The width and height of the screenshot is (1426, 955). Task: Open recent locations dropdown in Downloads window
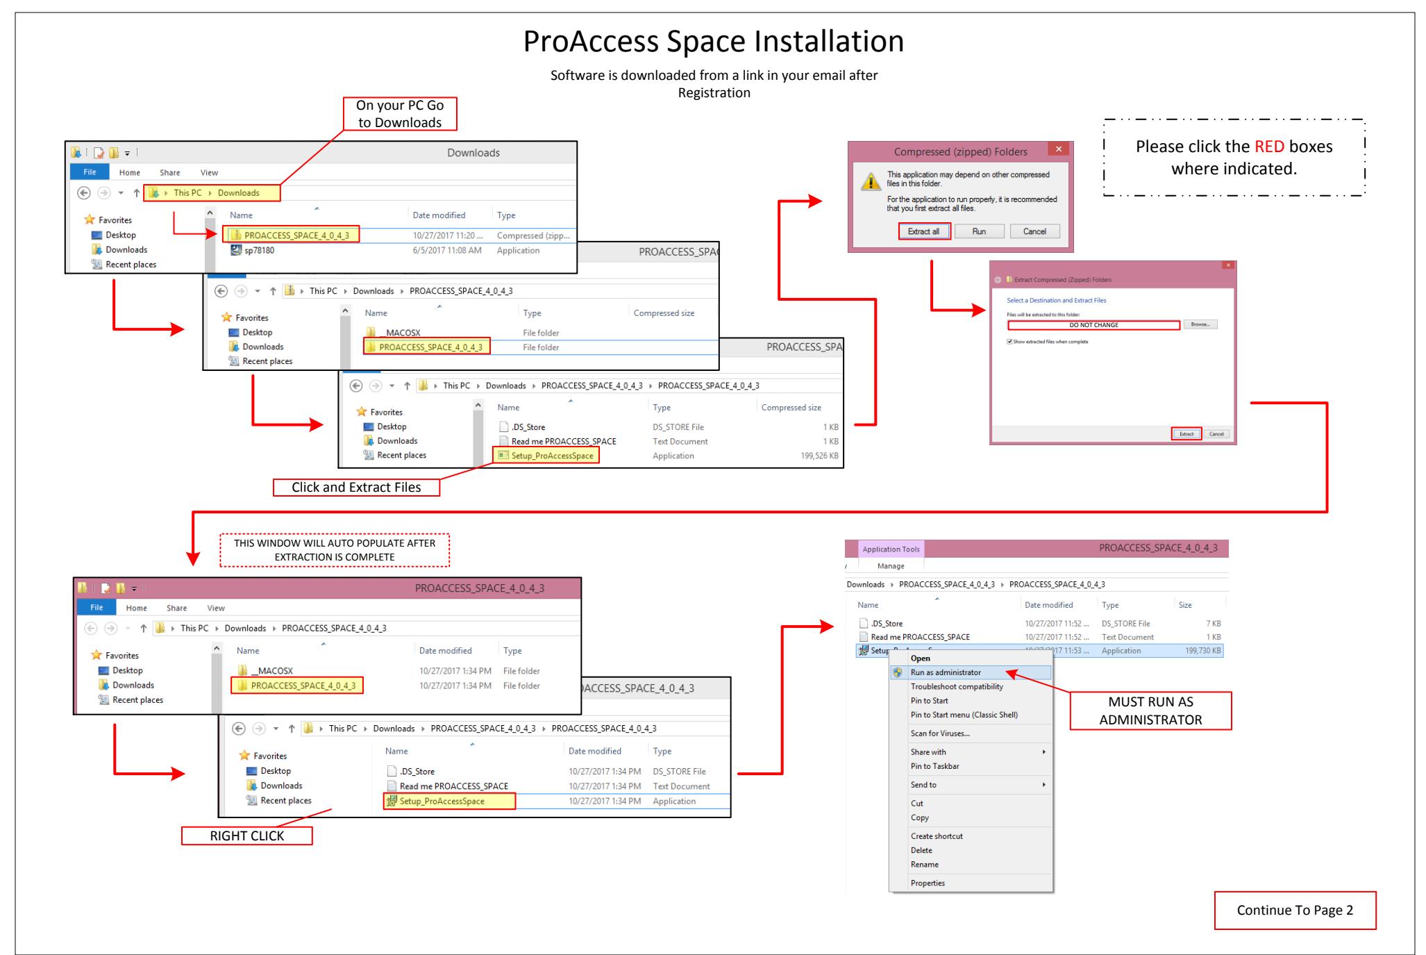[121, 193]
